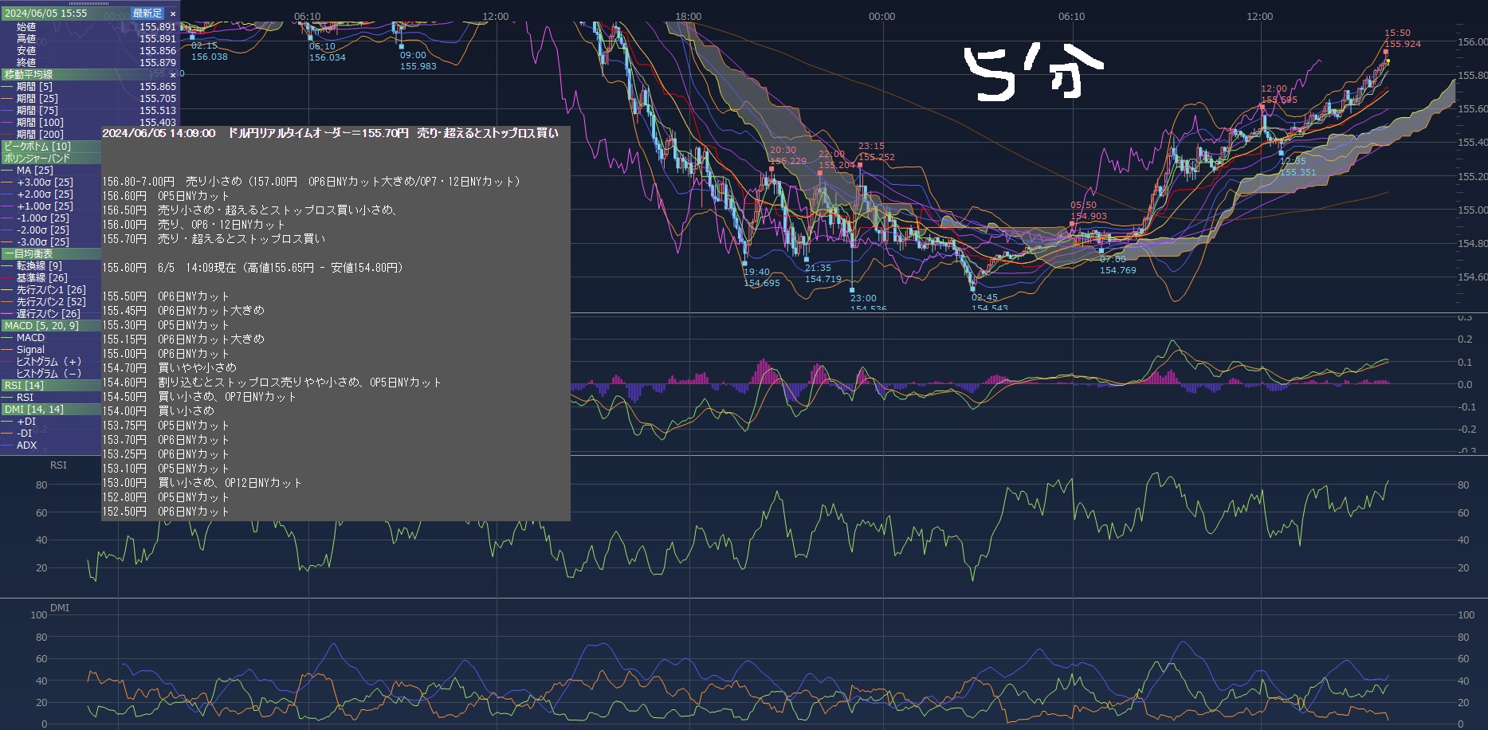Toggle the 期間 [5] moving average line
The image size is (1488, 730).
[x=34, y=87]
